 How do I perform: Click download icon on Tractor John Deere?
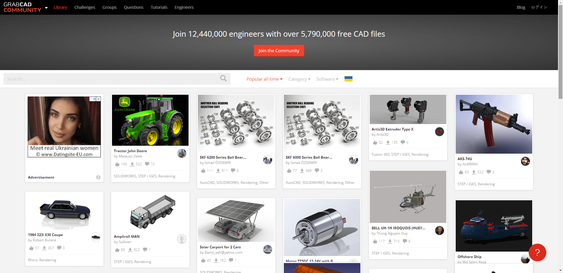point(132,164)
